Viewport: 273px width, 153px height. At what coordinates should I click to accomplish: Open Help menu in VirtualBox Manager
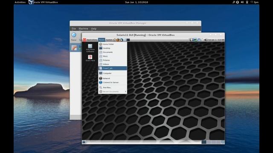(93, 28)
